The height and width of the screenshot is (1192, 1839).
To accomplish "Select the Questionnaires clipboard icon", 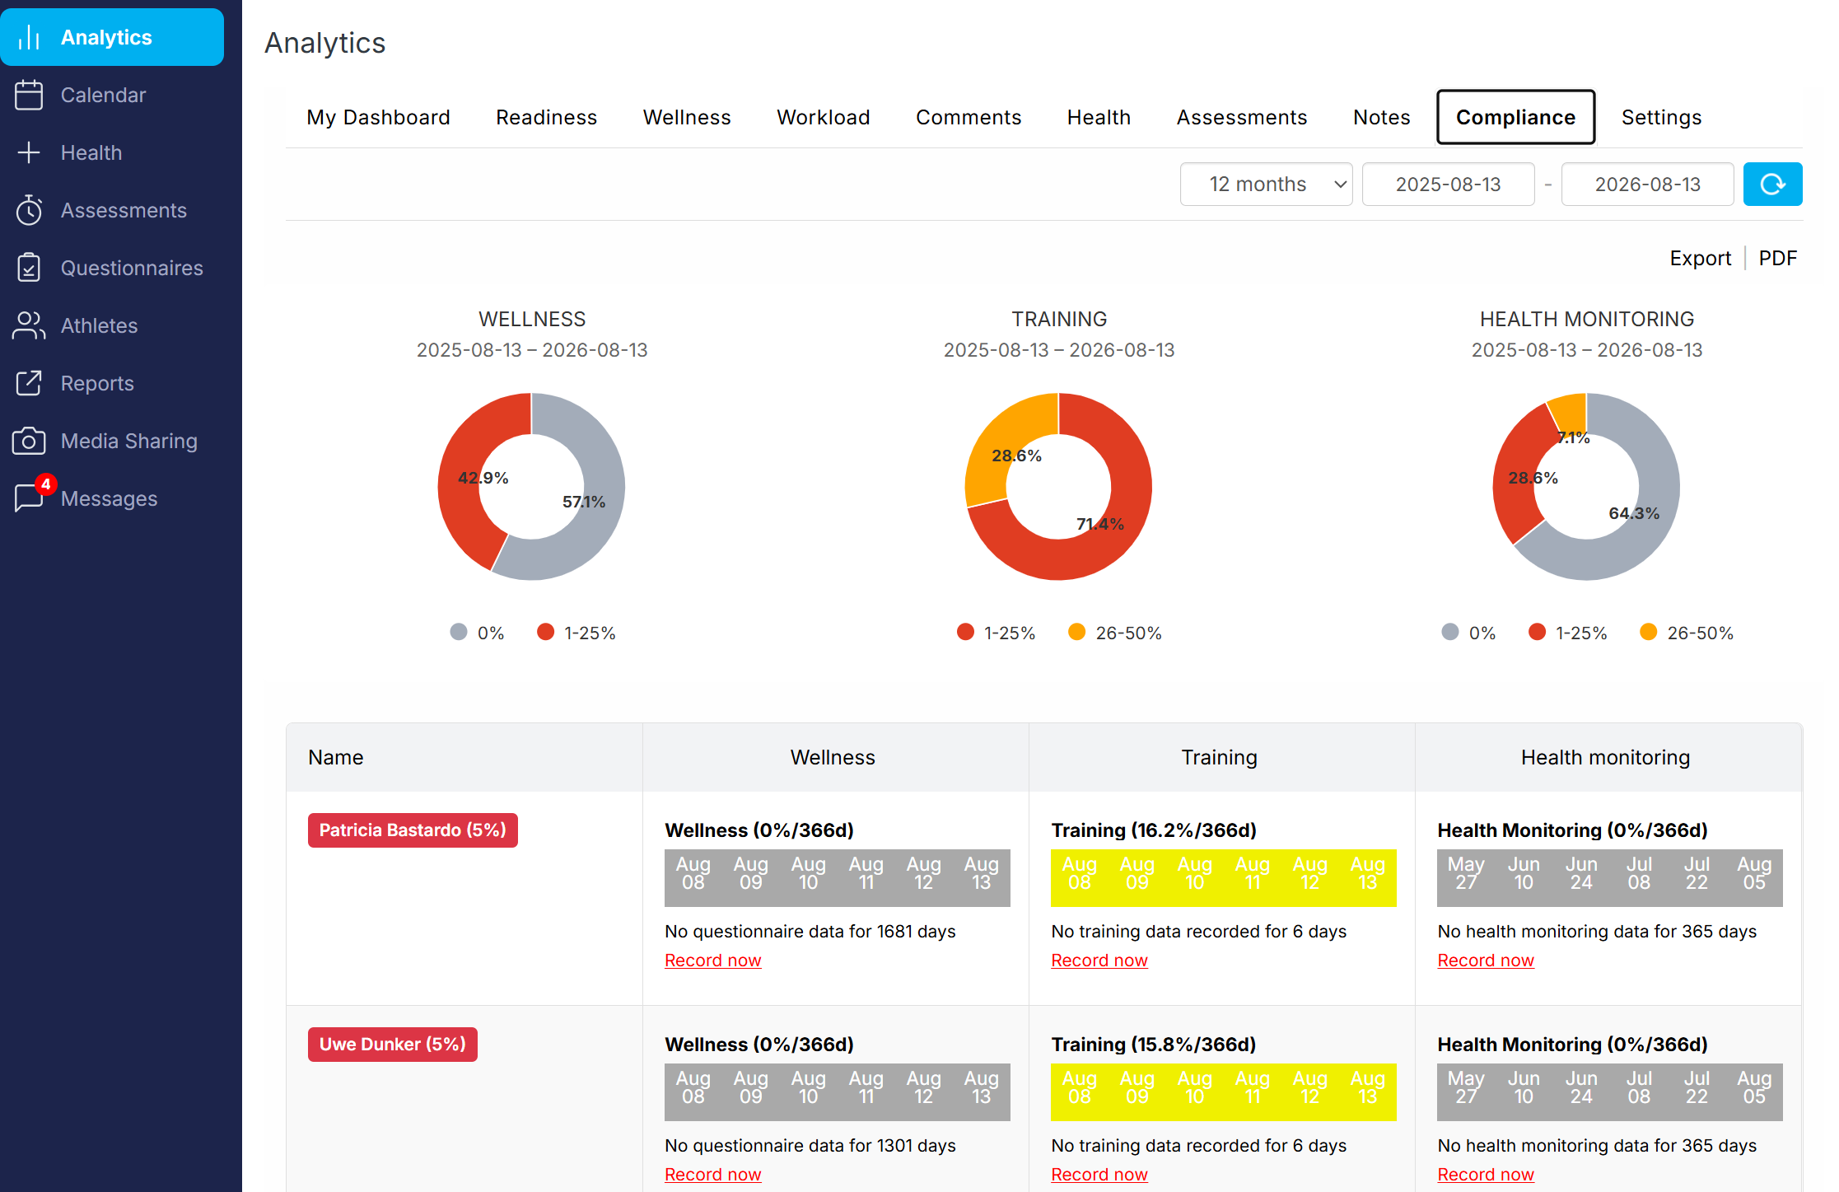I will click(x=29, y=268).
